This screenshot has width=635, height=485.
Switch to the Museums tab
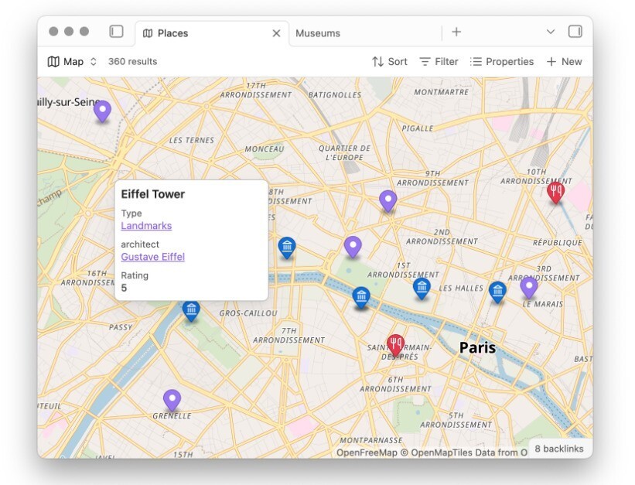coord(318,33)
